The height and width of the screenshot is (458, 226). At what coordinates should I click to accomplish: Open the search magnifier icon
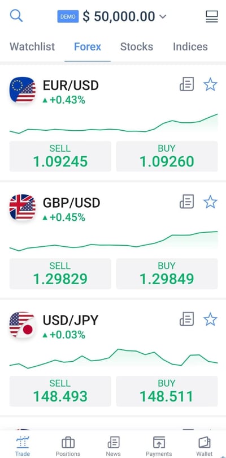click(16, 16)
